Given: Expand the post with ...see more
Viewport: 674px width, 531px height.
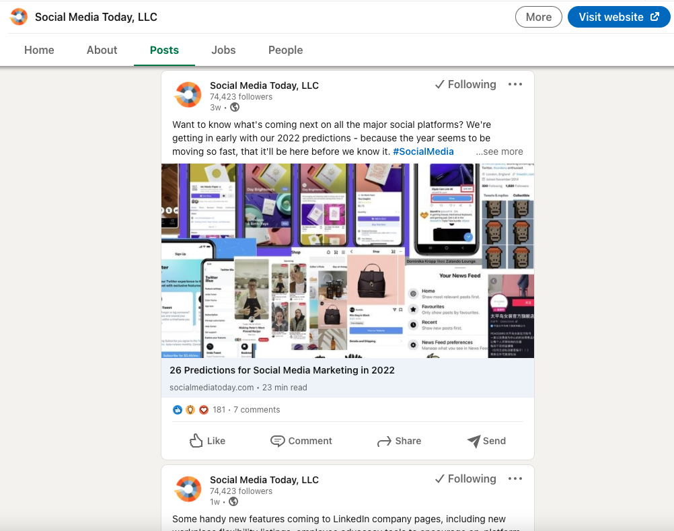Looking at the screenshot, I should point(499,151).
